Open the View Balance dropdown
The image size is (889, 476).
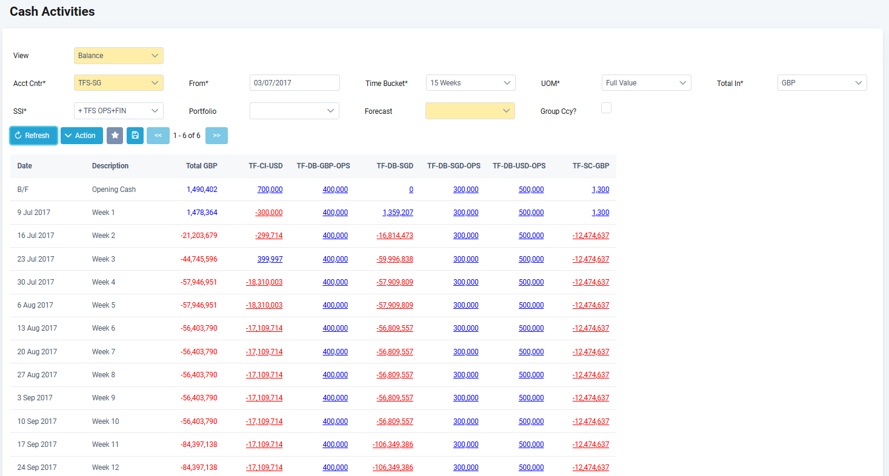(x=119, y=56)
